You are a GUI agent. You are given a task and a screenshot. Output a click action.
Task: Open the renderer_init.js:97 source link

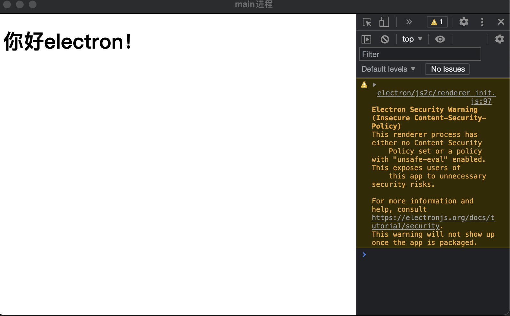[436, 97]
